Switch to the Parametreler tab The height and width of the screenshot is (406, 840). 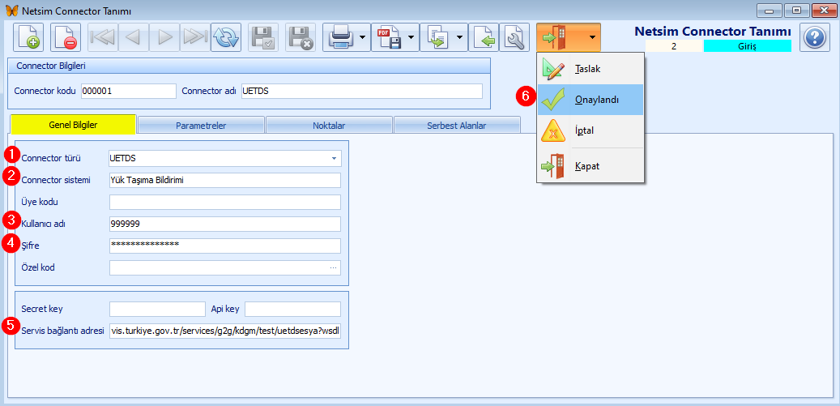pos(201,126)
